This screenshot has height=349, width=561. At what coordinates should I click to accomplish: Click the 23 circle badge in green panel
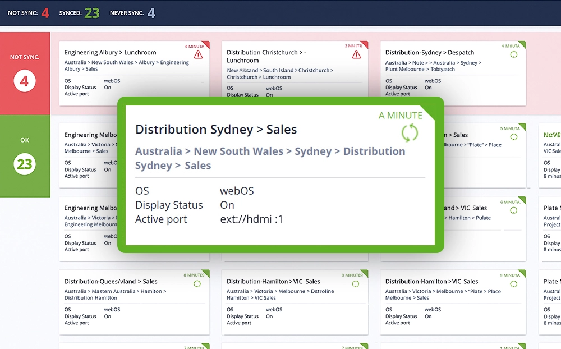[x=25, y=164]
